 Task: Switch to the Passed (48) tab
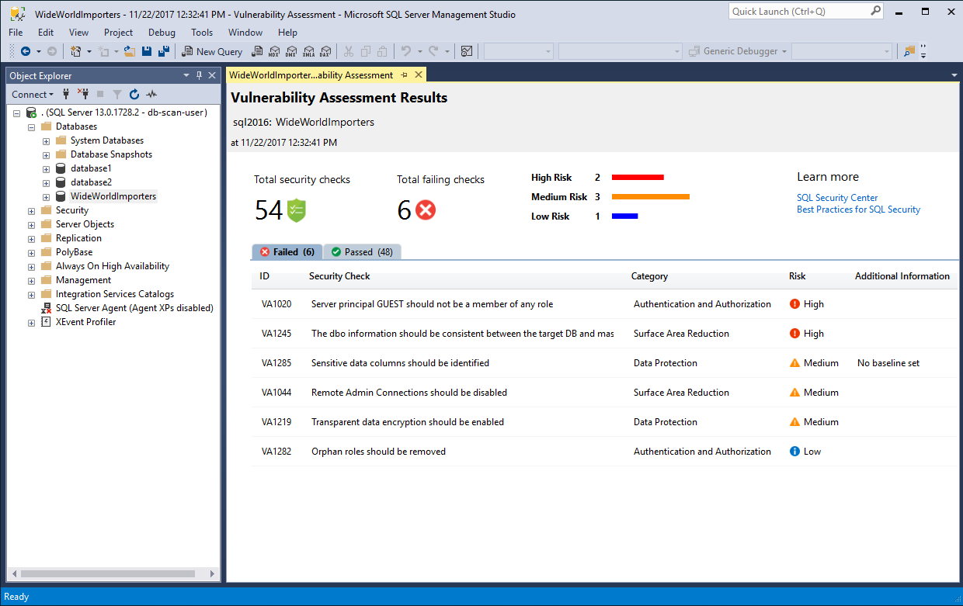[362, 251]
